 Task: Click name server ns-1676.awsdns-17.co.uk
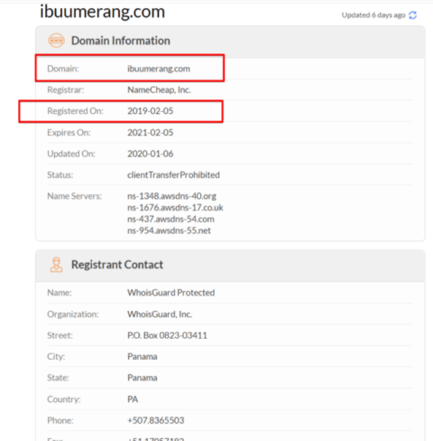point(175,208)
